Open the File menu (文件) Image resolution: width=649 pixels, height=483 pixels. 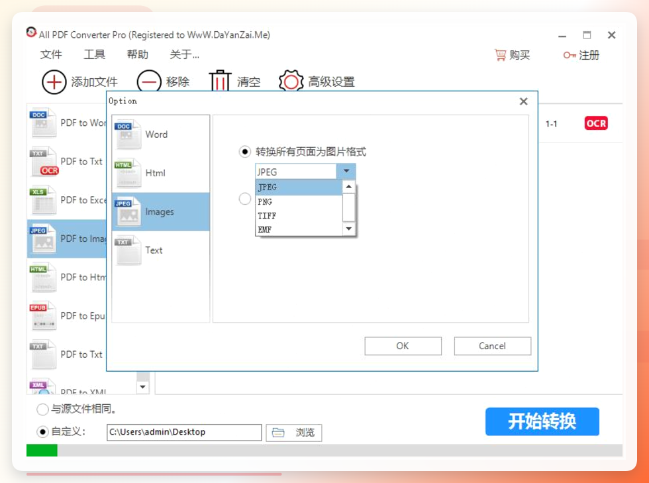pyautogui.click(x=51, y=54)
